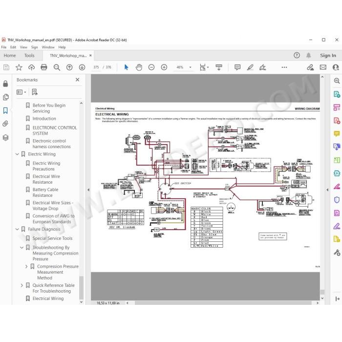Open bookmarks options list dropdown

(x=21, y=92)
